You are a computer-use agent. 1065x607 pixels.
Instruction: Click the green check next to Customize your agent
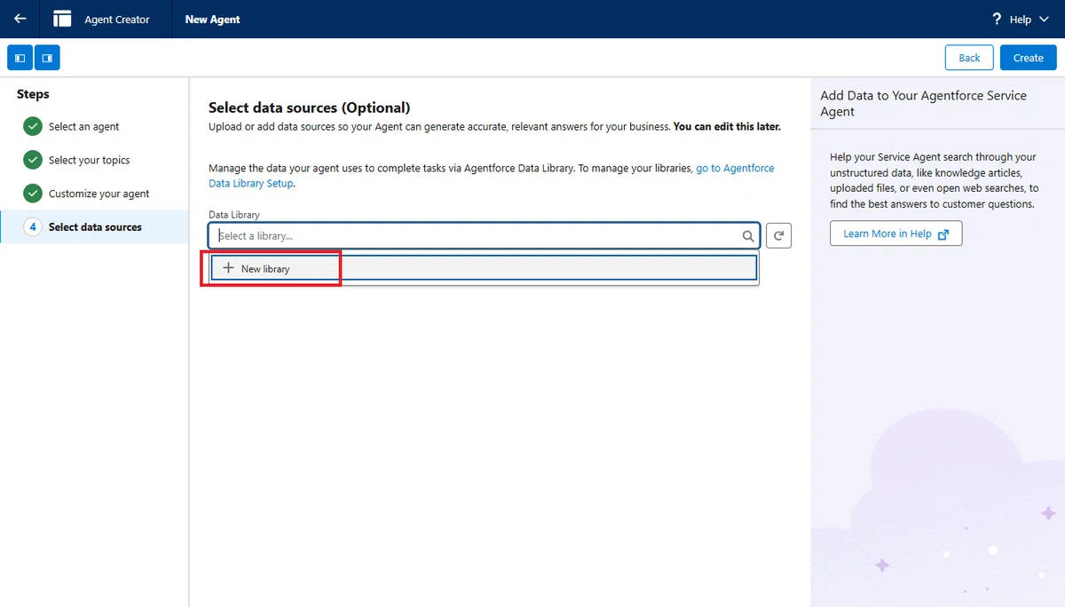coord(33,193)
